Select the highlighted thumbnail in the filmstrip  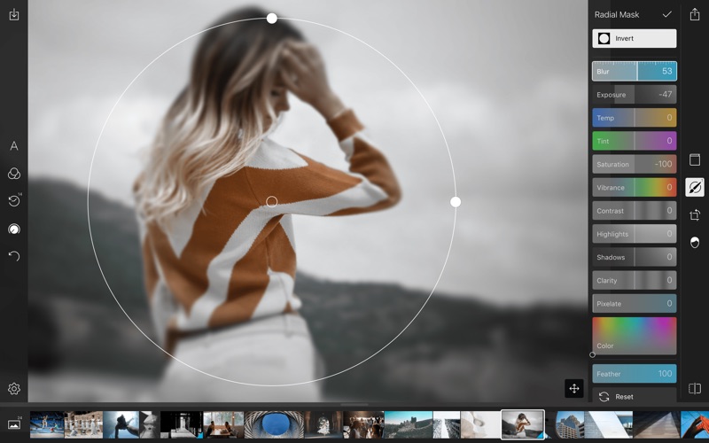pos(523,424)
